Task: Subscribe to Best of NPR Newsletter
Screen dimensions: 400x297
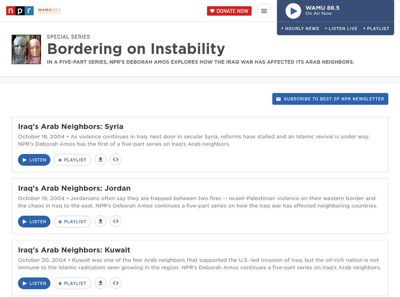Action: point(330,98)
